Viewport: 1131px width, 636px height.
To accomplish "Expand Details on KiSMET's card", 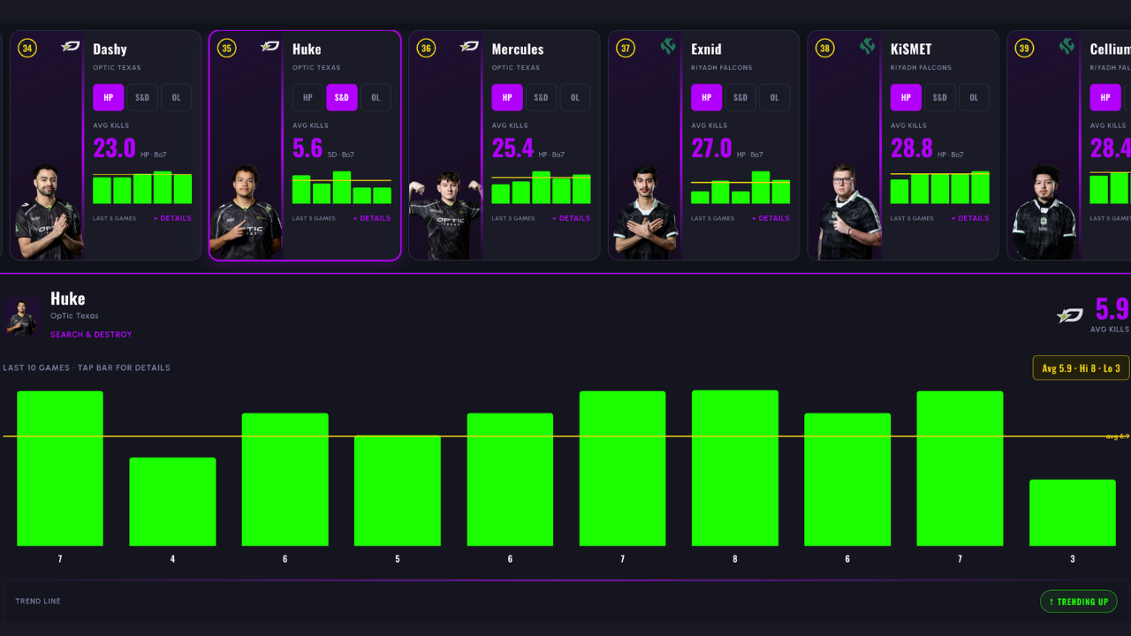I will 970,218.
